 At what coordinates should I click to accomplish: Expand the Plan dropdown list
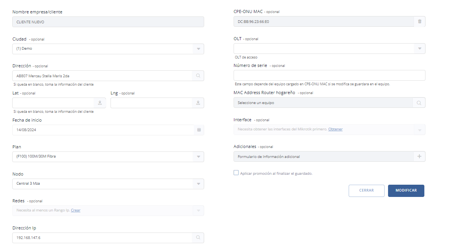[x=198, y=157]
